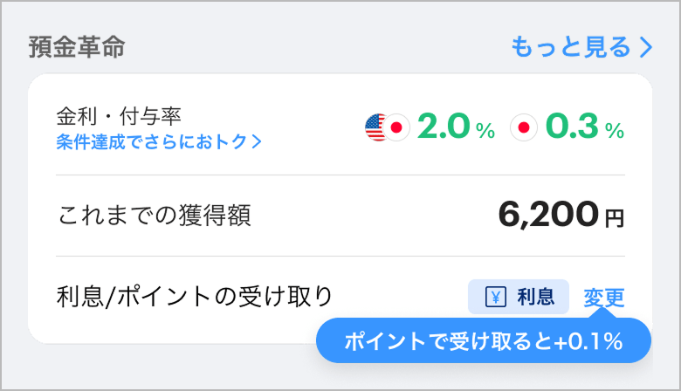Click the percent sign after 2.0
Screen dimensions: 681x391
[x=485, y=131]
